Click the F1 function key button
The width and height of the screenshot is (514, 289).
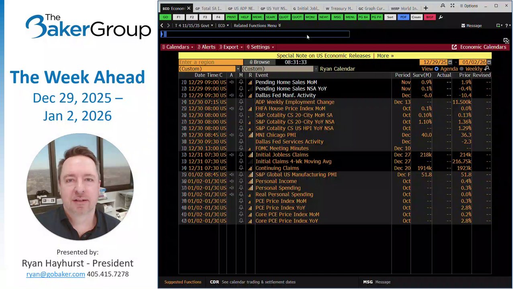179,17
